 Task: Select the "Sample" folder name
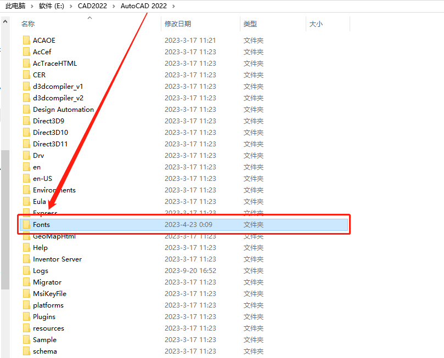pos(45,339)
